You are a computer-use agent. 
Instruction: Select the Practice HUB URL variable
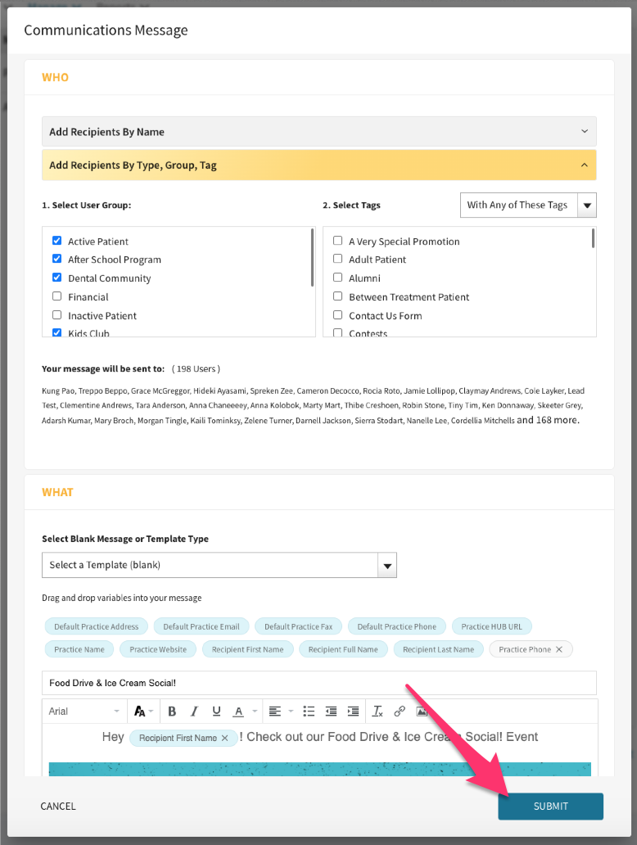point(491,626)
